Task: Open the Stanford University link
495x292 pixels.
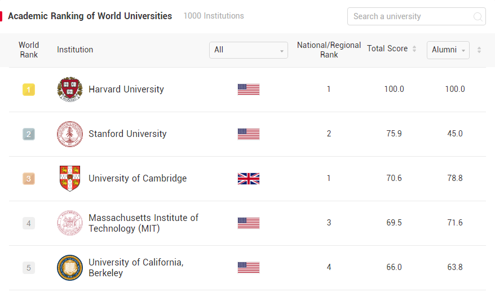Action: (x=127, y=134)
